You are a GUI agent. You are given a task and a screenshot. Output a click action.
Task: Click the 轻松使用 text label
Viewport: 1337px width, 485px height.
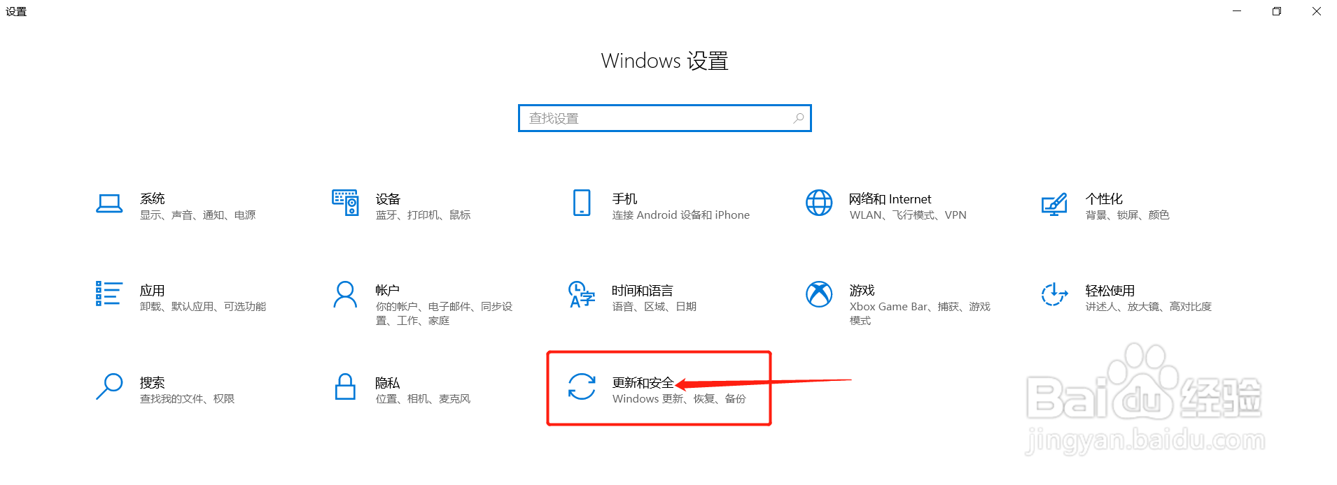(x=1110, y=291)
